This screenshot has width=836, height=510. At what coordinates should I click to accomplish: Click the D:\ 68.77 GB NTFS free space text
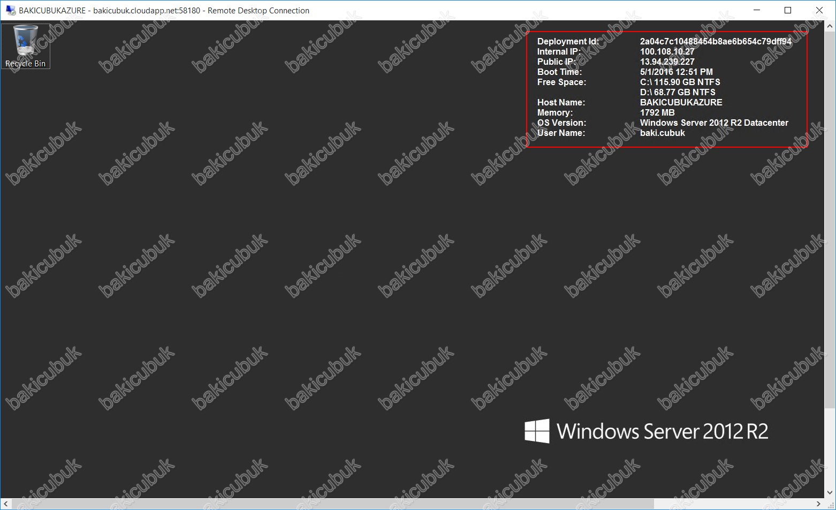click(x=678, y=92)
